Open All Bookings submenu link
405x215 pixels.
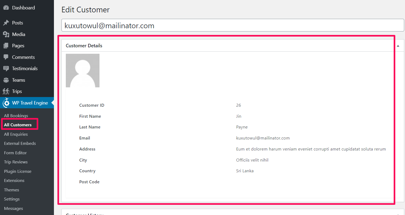(16, 116)
